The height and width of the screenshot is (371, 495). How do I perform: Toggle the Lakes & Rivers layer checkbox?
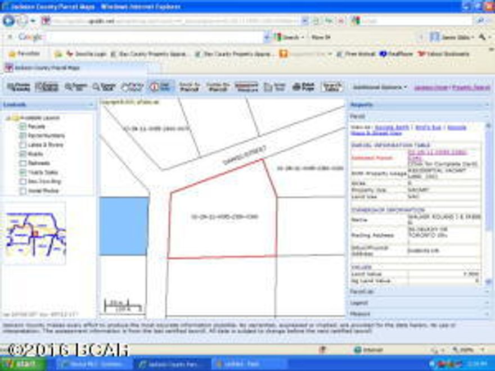[22, 144]
